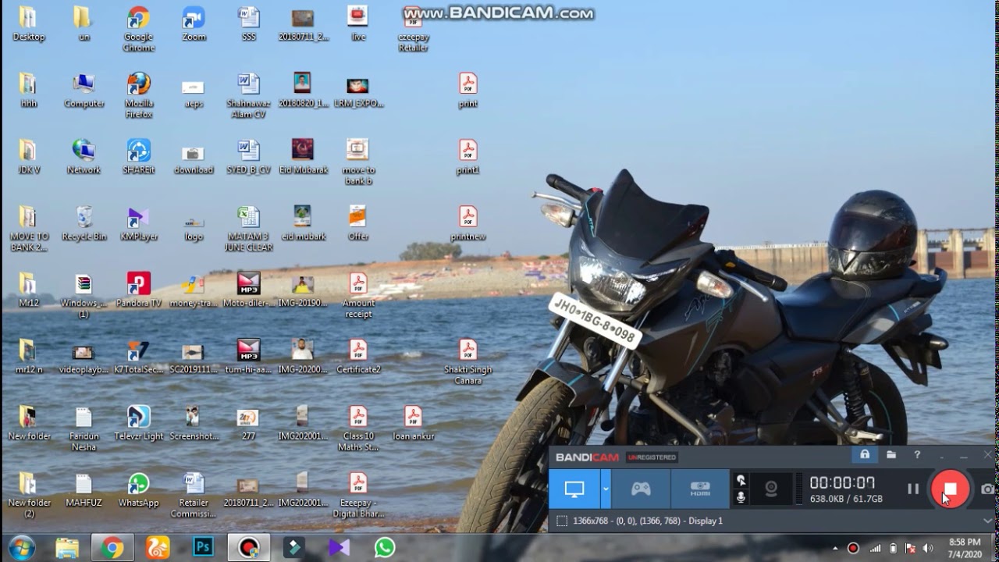999x562 pixels.
Task: Select Google Chrome desktop shortcut
Action: (138, 29)
